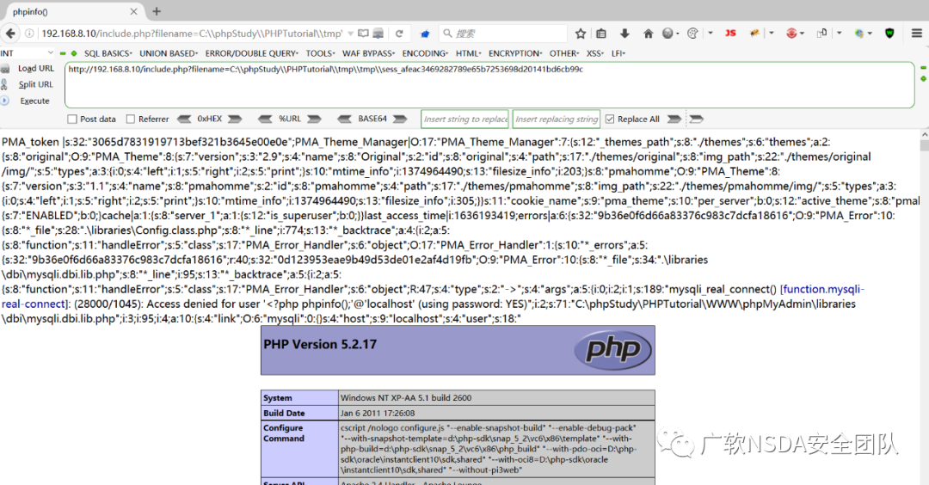Open the XSS menu in HackBar

[x=595, y=53]
